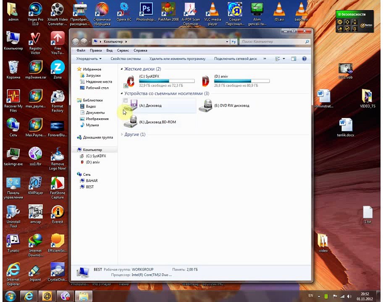
Task: Select the K: BD-ROM drive icon
Action: (x=131, y=122)
